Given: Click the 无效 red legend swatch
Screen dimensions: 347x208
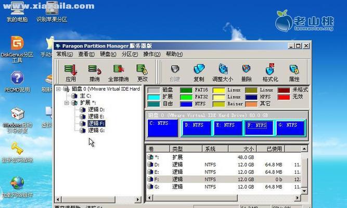Looking at the screenshot, I should click(x=284, y=97).
